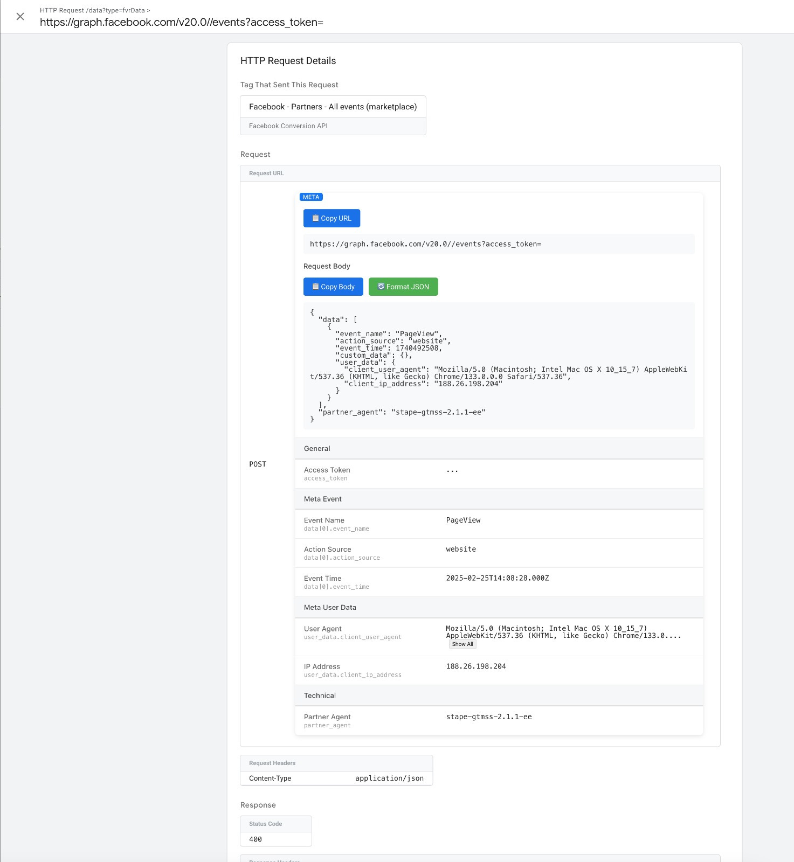Click the META badge label
The height and width of the screenshot is (862, 794).
(311, 197)
